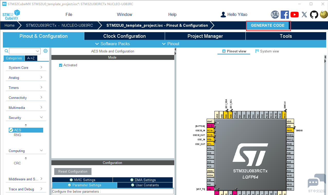Open the User Constants tab
This screenshot has height=195, width=328.
pyautogui.click(x=145, y=185)
